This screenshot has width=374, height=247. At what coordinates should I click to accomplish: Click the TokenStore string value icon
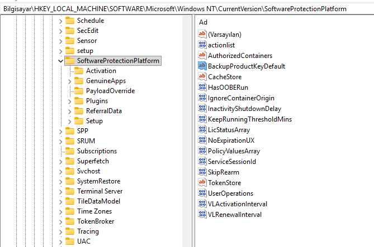coord(202,182)
